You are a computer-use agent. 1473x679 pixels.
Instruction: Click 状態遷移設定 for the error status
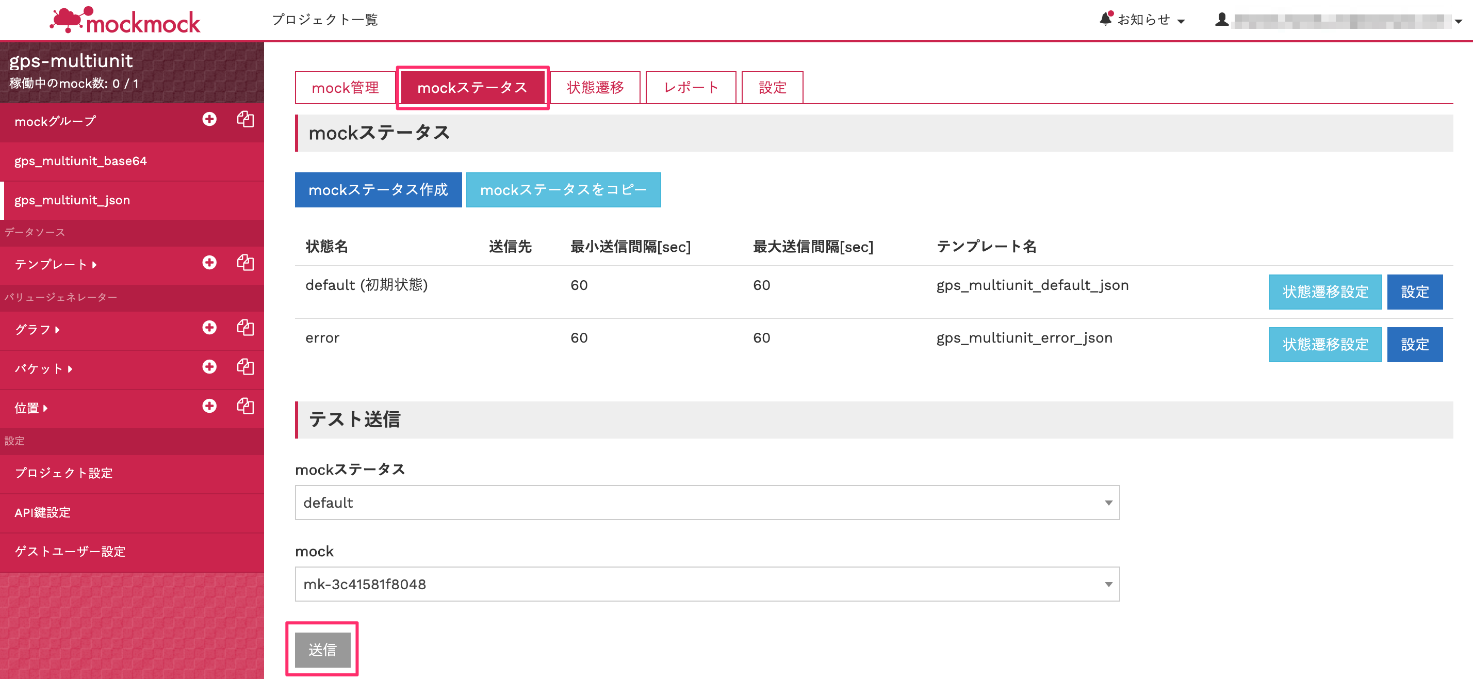[1324, 344]
